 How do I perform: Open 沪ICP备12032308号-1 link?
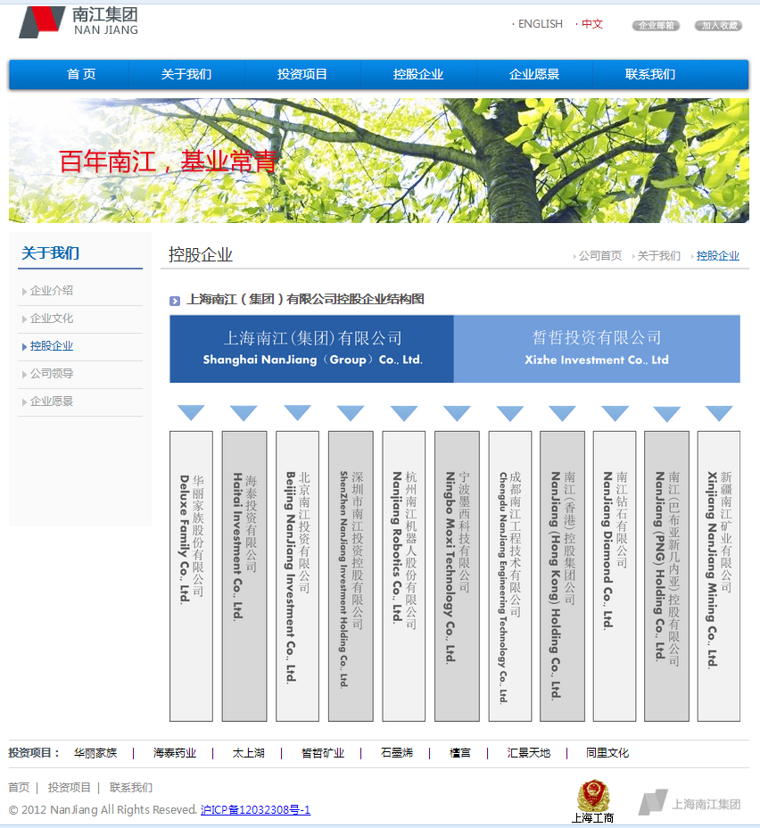point(255,809)
